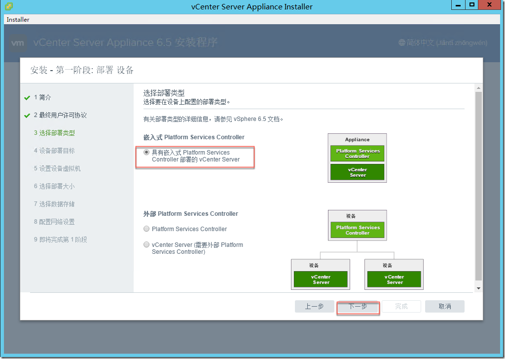
Task: Select embedded Platform Services Controller vCenter Server option
Action: pos(146,152)
